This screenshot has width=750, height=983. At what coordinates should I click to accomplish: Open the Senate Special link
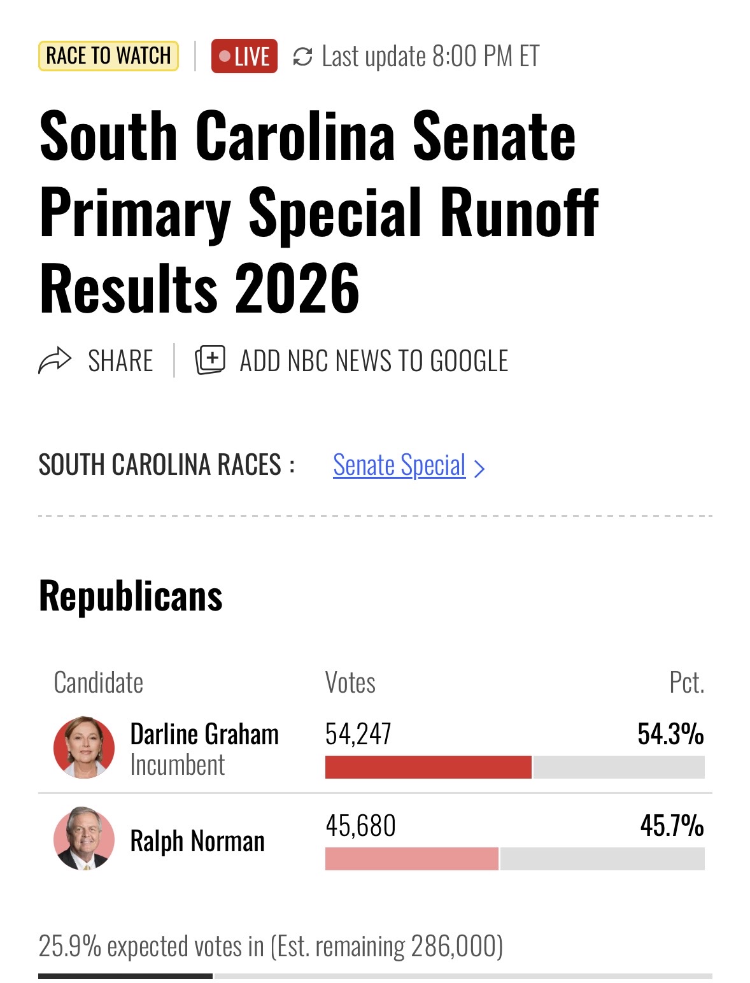pyautogui.click(x=399, y=465)
